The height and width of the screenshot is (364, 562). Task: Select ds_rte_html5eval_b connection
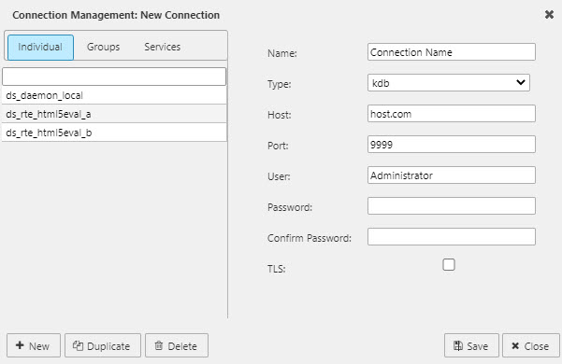pos(114,133)
